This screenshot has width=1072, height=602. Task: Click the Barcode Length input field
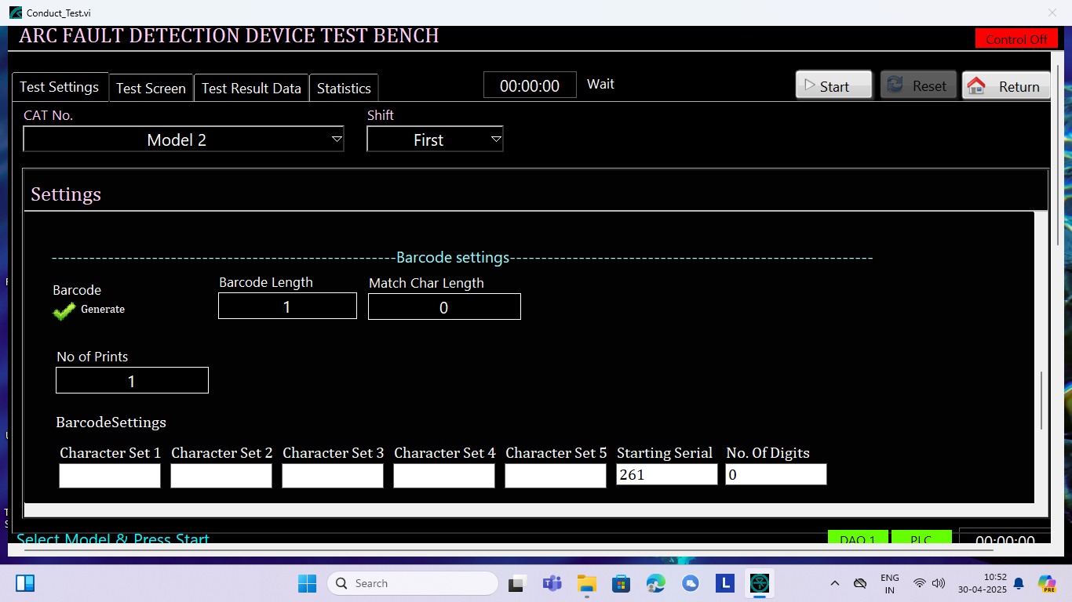pos(287,306)
